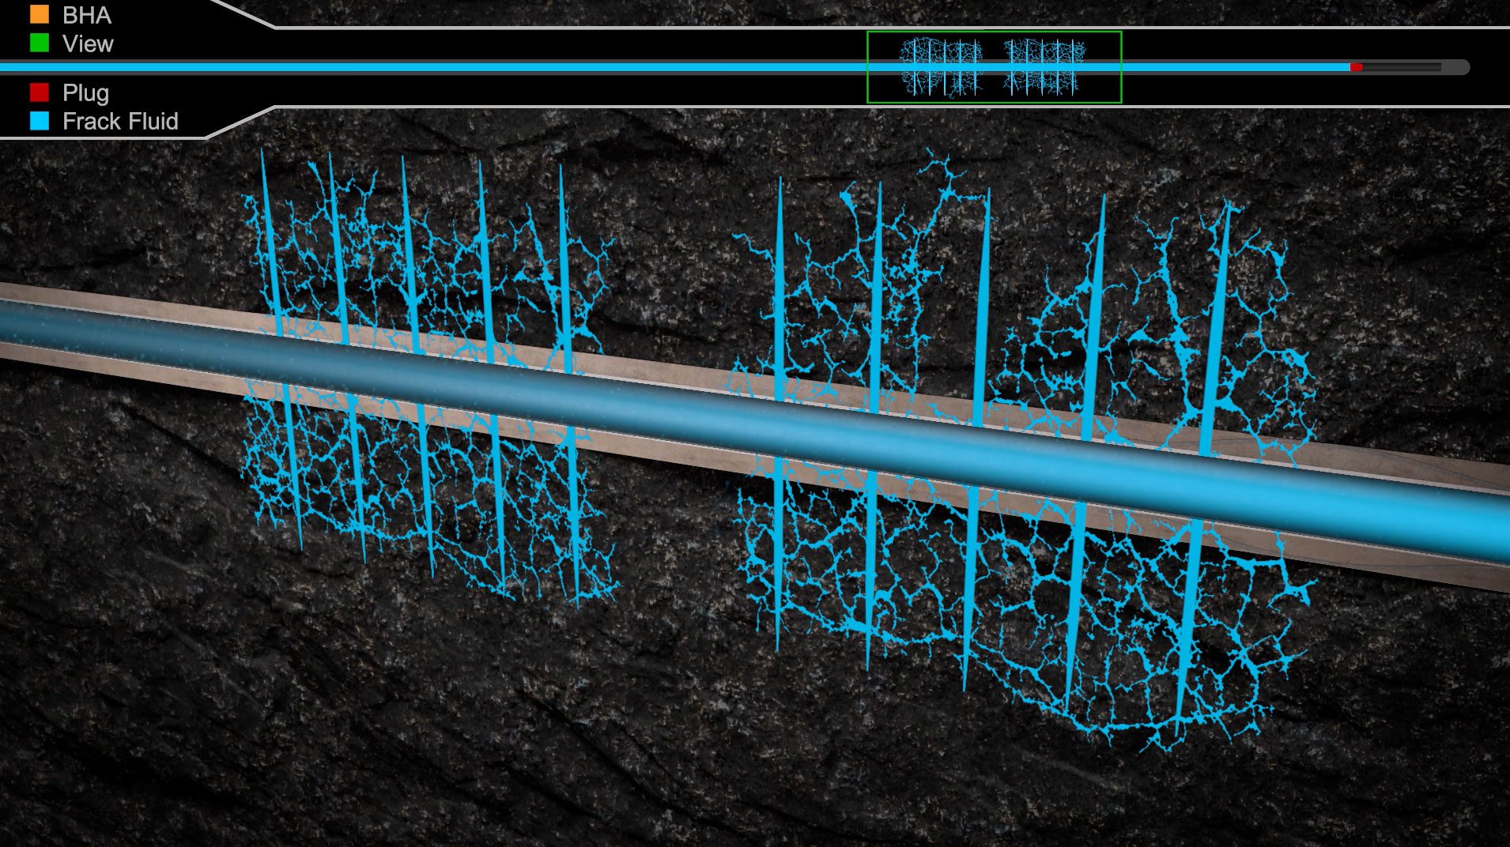Screen dimensions: 1510x847
Task: Select the Plug legend label
Action: (x=85, y=92)
